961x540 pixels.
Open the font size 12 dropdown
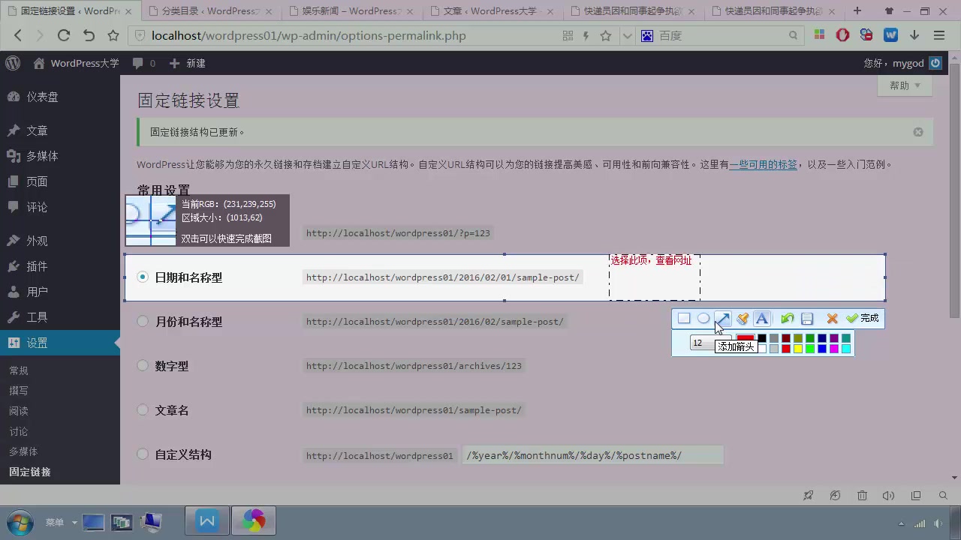click(x=709, y=343)
